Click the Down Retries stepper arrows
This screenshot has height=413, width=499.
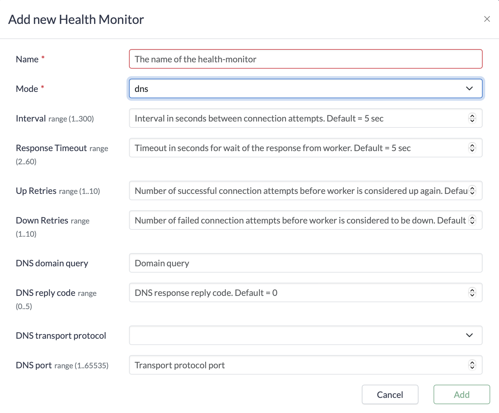(472, 220)
